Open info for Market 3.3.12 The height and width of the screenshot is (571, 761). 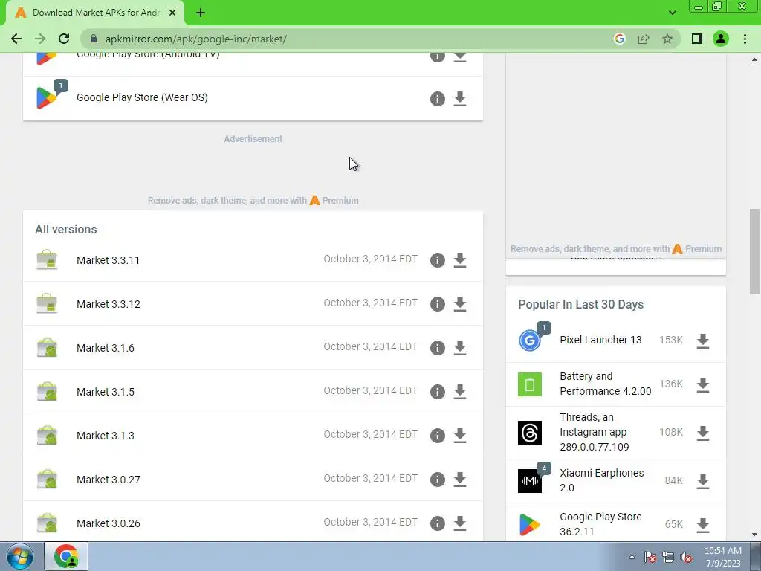pyautogui.click(x=437, y=304)
